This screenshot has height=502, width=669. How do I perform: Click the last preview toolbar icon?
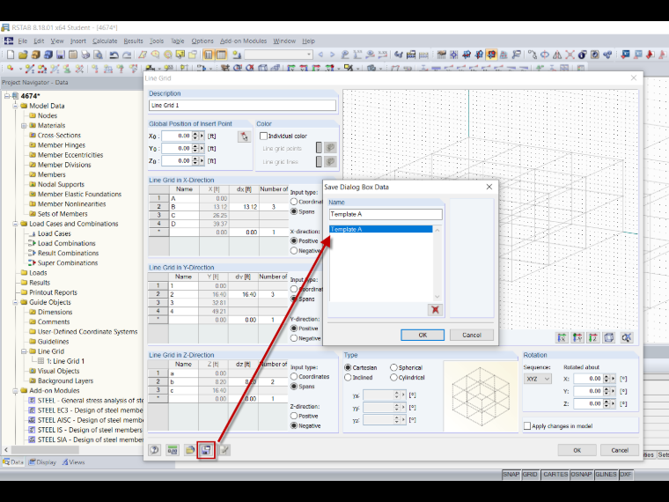(x=626, y=337)
